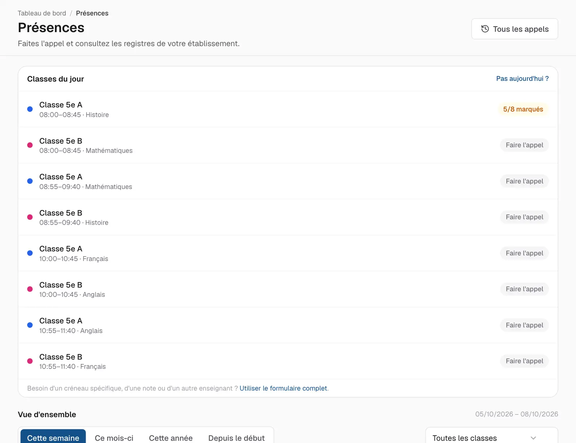The image size is (576, 443).
Task: Click the 10:00–10:45 · Français line
Action: [74, 259]
